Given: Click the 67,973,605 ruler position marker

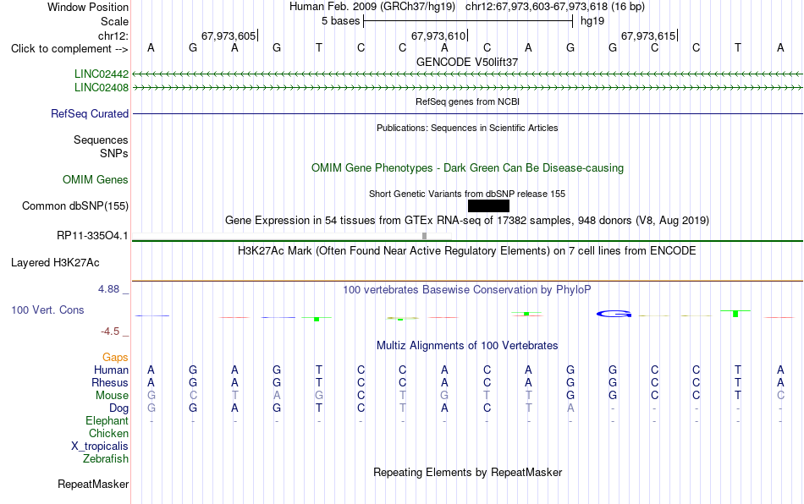Looking at the screenshot, I should click(x=229, y=36).
